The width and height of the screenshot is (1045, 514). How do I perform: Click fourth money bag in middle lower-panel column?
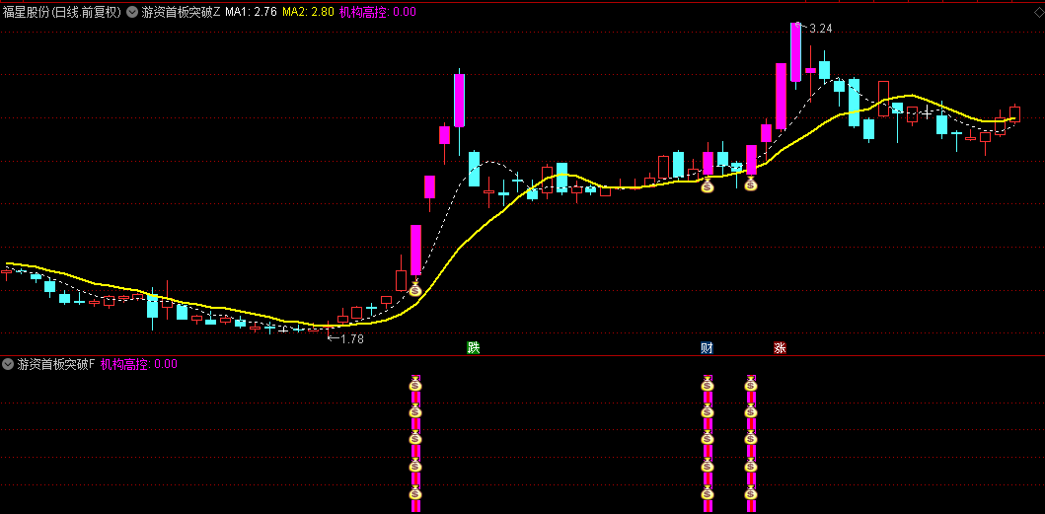pos(708,466)
